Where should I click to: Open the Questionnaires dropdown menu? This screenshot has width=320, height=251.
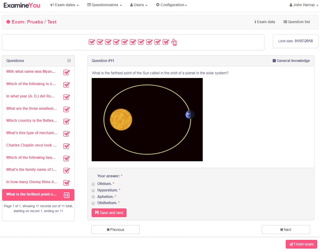104,5
